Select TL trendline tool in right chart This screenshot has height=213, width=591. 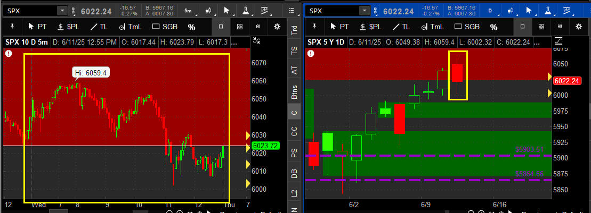401,27
